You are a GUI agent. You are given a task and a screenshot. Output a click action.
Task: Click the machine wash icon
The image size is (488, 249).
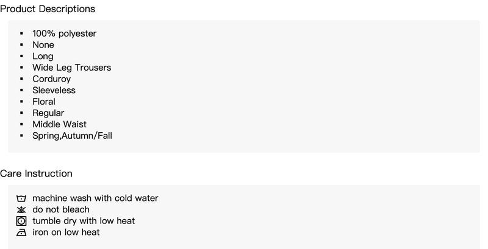(21, 198)
